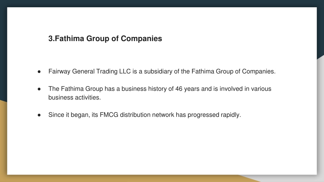The height and width of the screenshot is (182, 324).
Task: Click the words 'Since it began,'
Action: (69, 115)
